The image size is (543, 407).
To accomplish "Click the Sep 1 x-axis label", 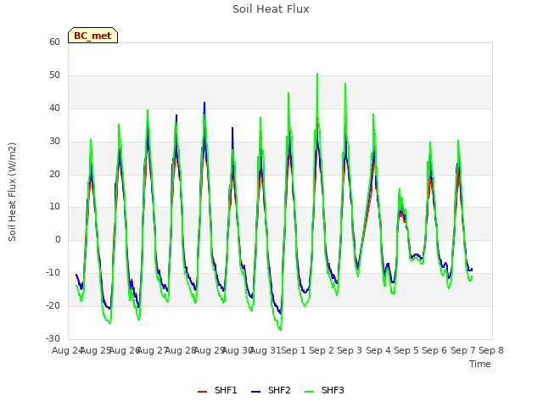I will (294, 350).
